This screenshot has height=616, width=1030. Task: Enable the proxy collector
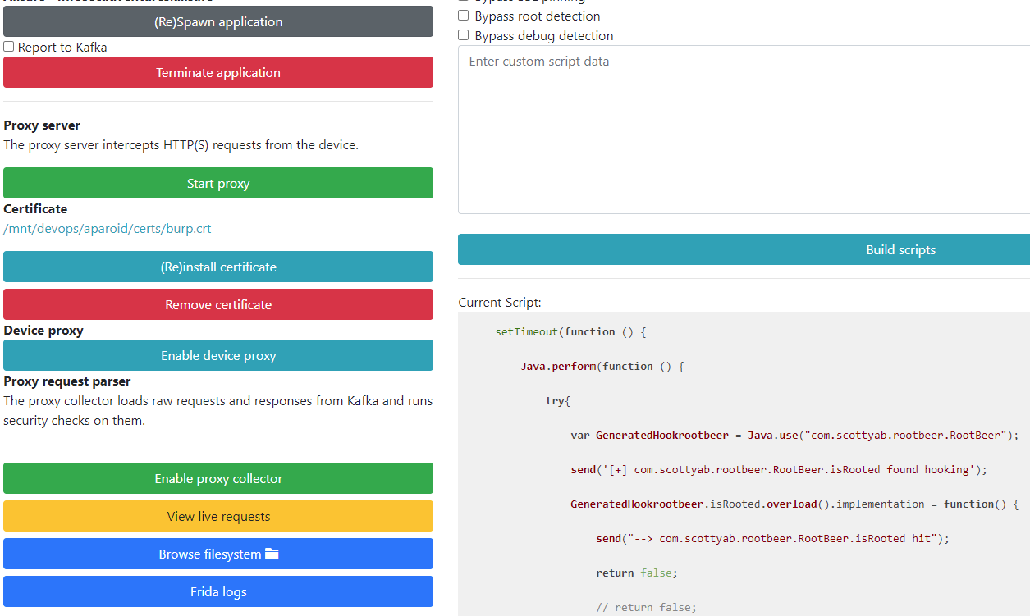[218, 479]
